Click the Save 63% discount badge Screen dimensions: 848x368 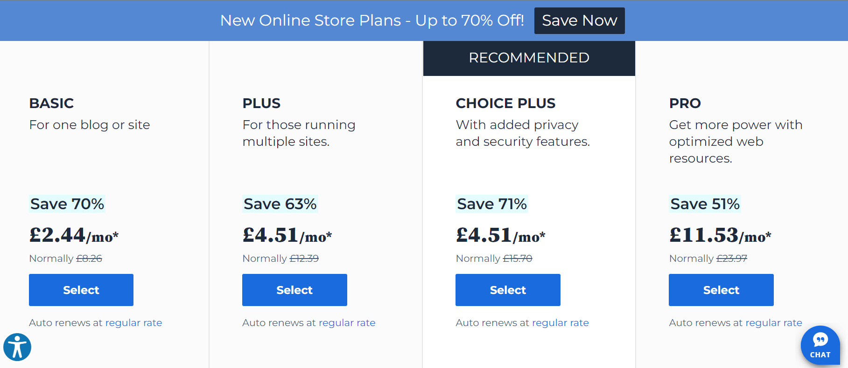[x=280, y=204]
